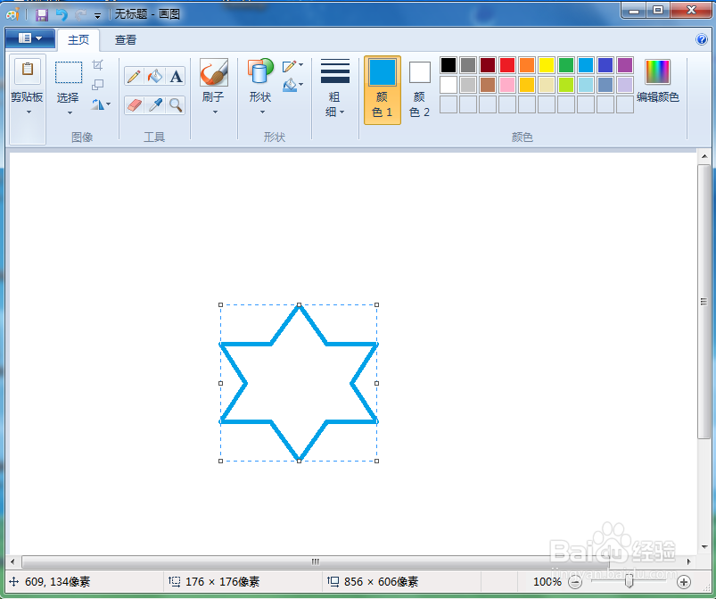Click the 编辑颜色 label
Image resolution: width=716 pixels, height=599 pixels.
click(658, 97)
